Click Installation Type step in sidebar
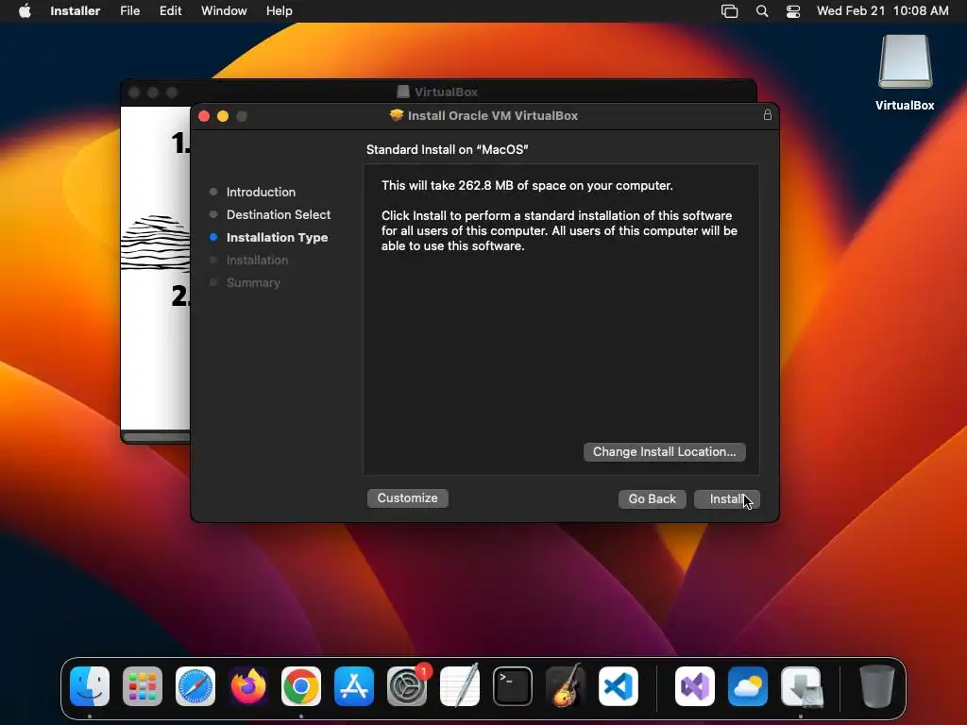 [x=277, y=237]
